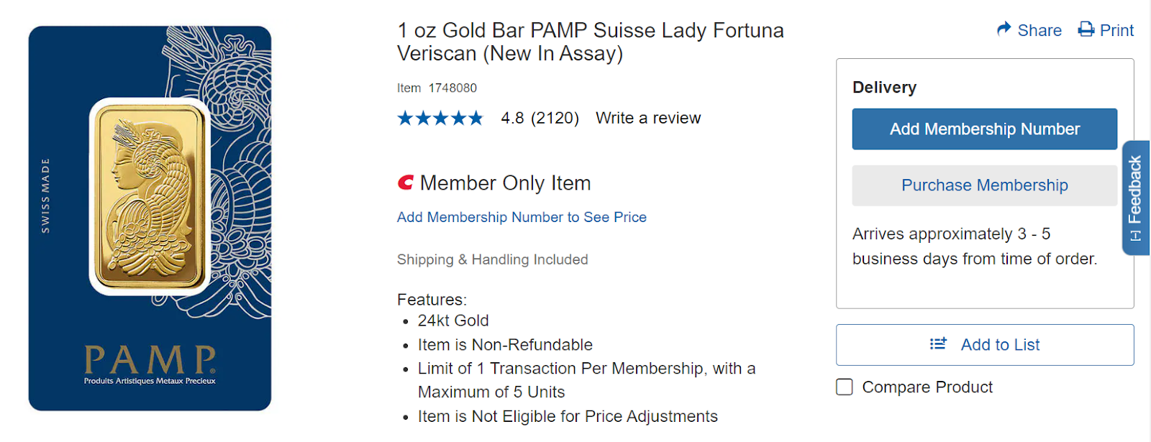
Task: Click the Feedback tab bracket icon
Action: 1135,236
